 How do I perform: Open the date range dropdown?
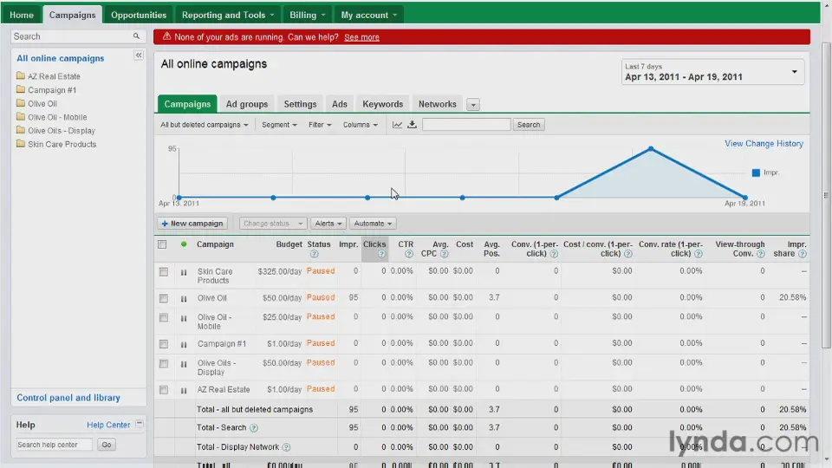pos(712,72)
